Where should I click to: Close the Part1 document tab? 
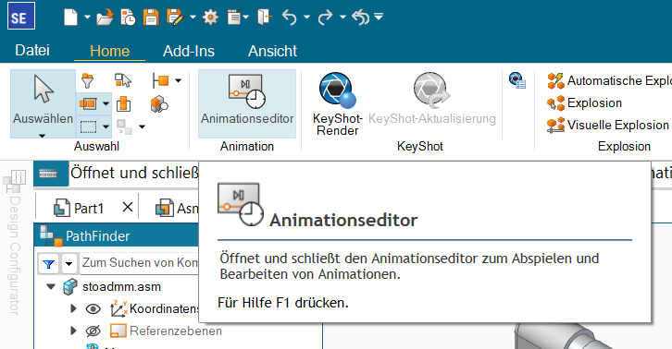128,208
